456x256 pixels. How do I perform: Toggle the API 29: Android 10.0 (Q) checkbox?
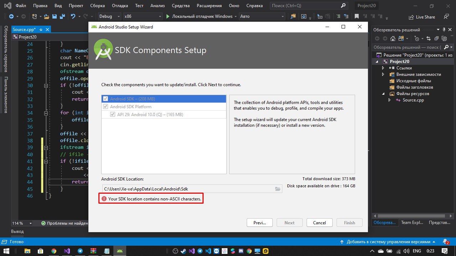[113, 114]
